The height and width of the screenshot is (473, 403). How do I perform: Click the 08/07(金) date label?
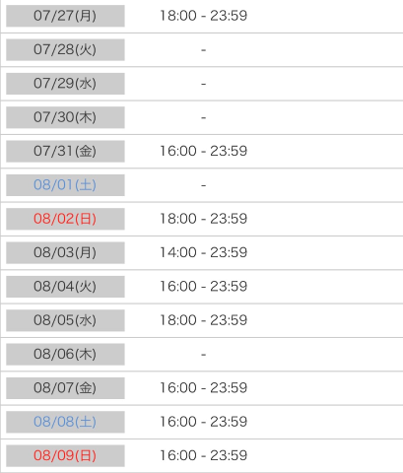(x=65, y=388)
